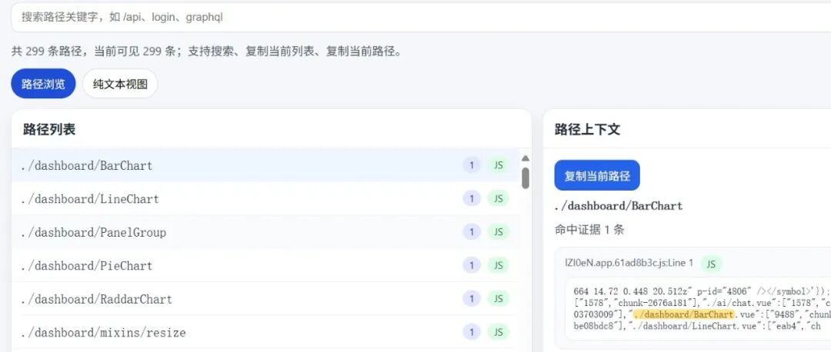Click the JS badge on the mixins/resize row
The width and height of the screenshot is (831, 352).
pyautogui.click(x=498, y=333)
